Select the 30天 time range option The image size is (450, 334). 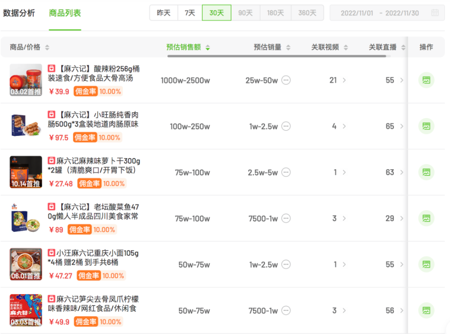point(216,13)
